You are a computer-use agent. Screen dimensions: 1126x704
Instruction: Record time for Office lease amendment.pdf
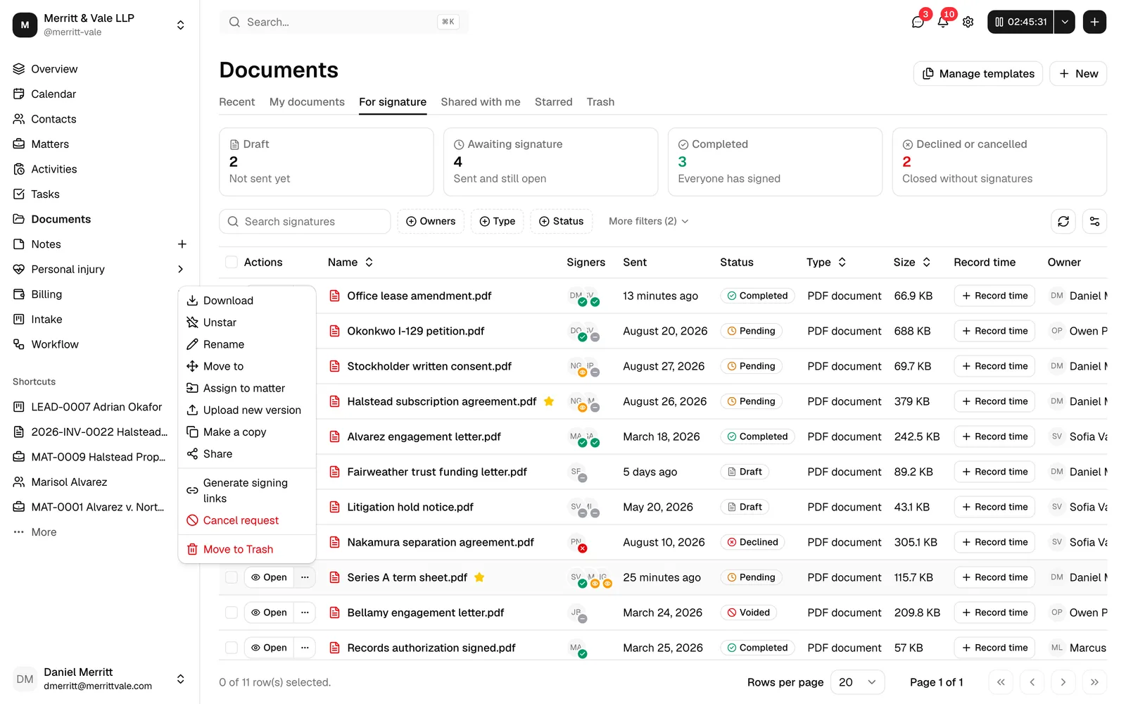tap(994, 296)
